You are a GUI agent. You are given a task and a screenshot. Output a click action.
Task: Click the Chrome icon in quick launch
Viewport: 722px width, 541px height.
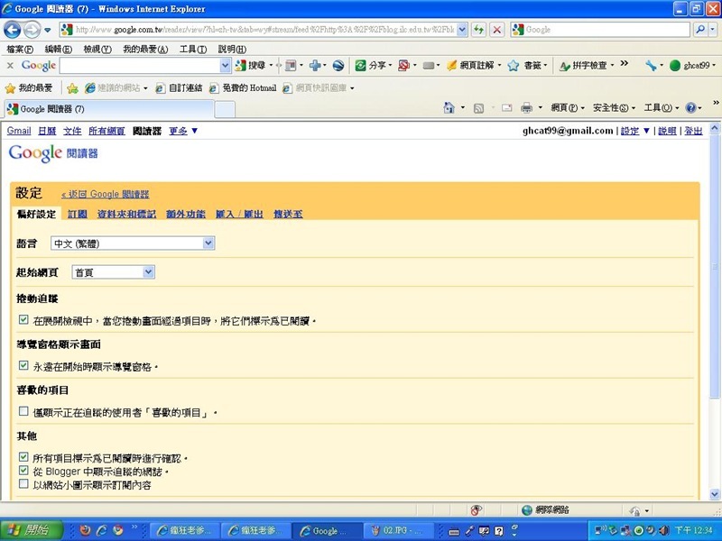[x=118, y=530]
